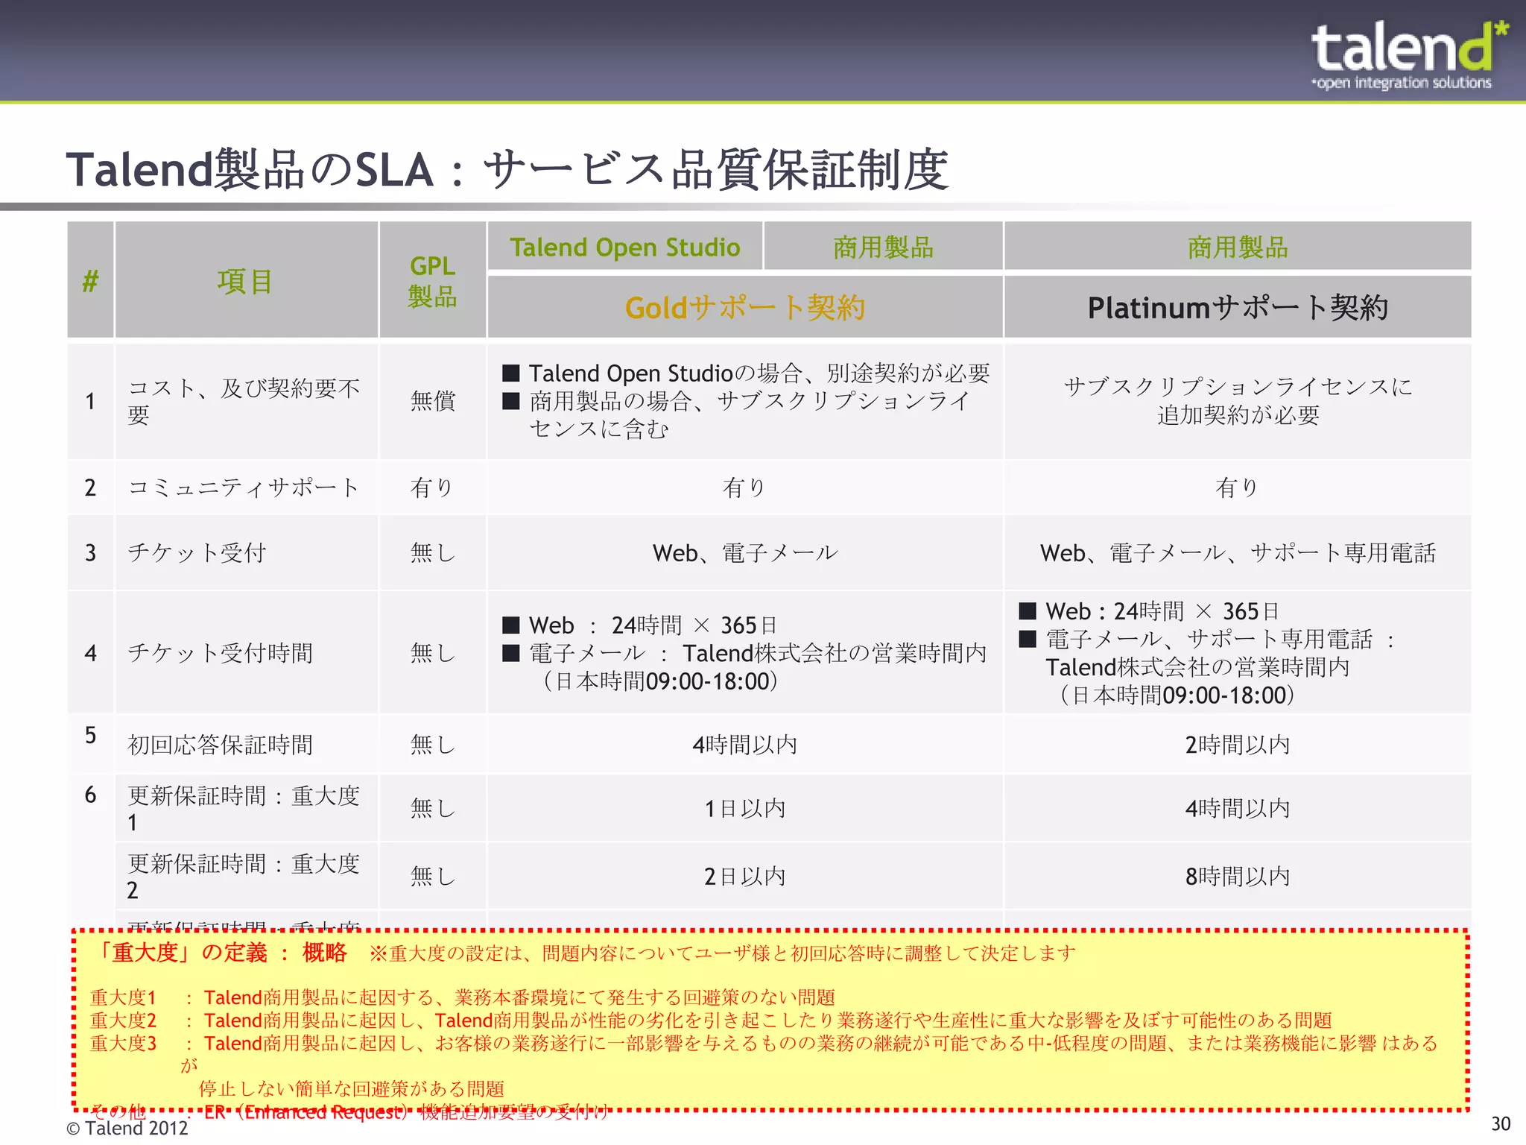
Task: Click the 'Web、電子メール' Gold cell
Action: (745, 552)
